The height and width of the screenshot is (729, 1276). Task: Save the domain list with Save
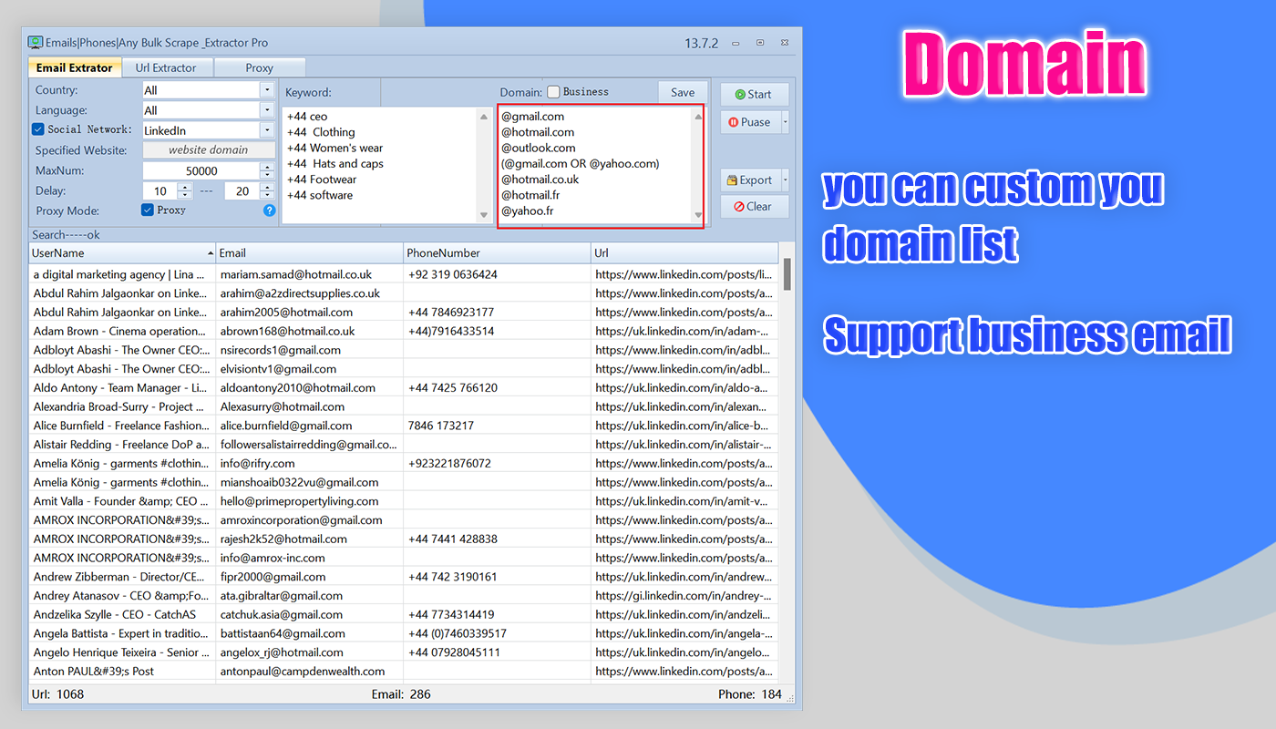tap(683, 92)
